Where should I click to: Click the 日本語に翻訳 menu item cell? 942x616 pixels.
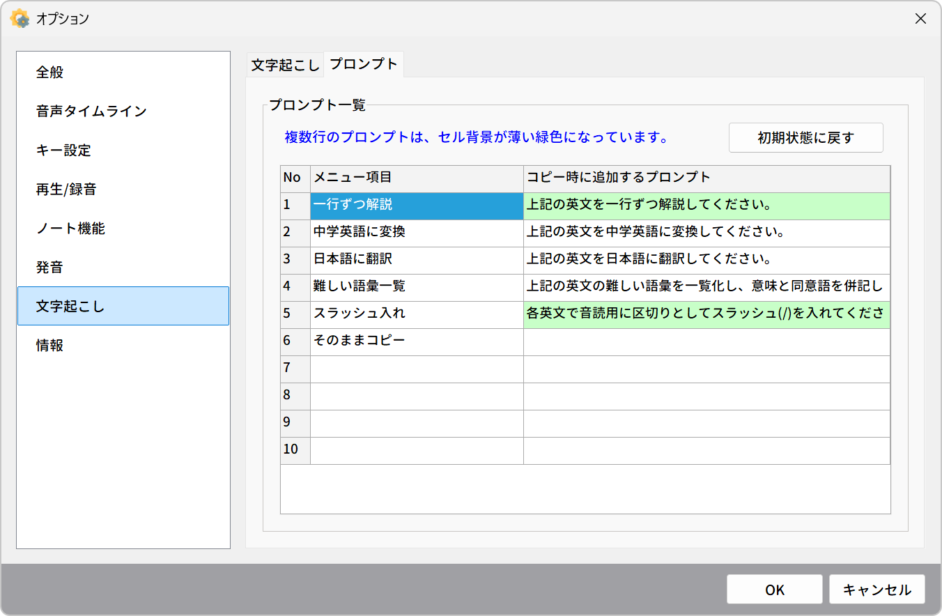pyautogui.click(x=417, y=260)
